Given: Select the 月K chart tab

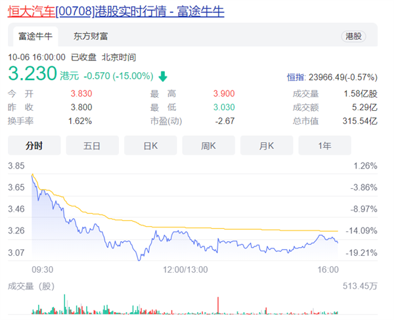Looking at the screenshot, I should coord(267,146).
